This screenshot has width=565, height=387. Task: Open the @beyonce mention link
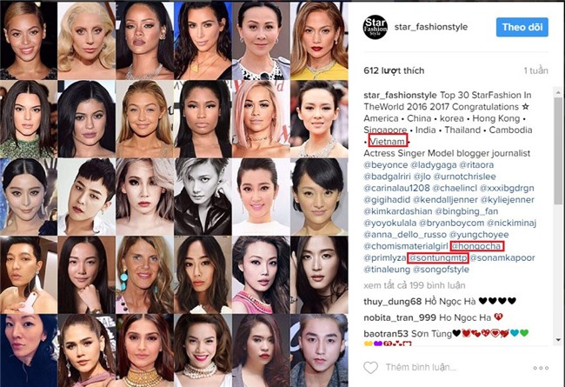tap(386, 165)
